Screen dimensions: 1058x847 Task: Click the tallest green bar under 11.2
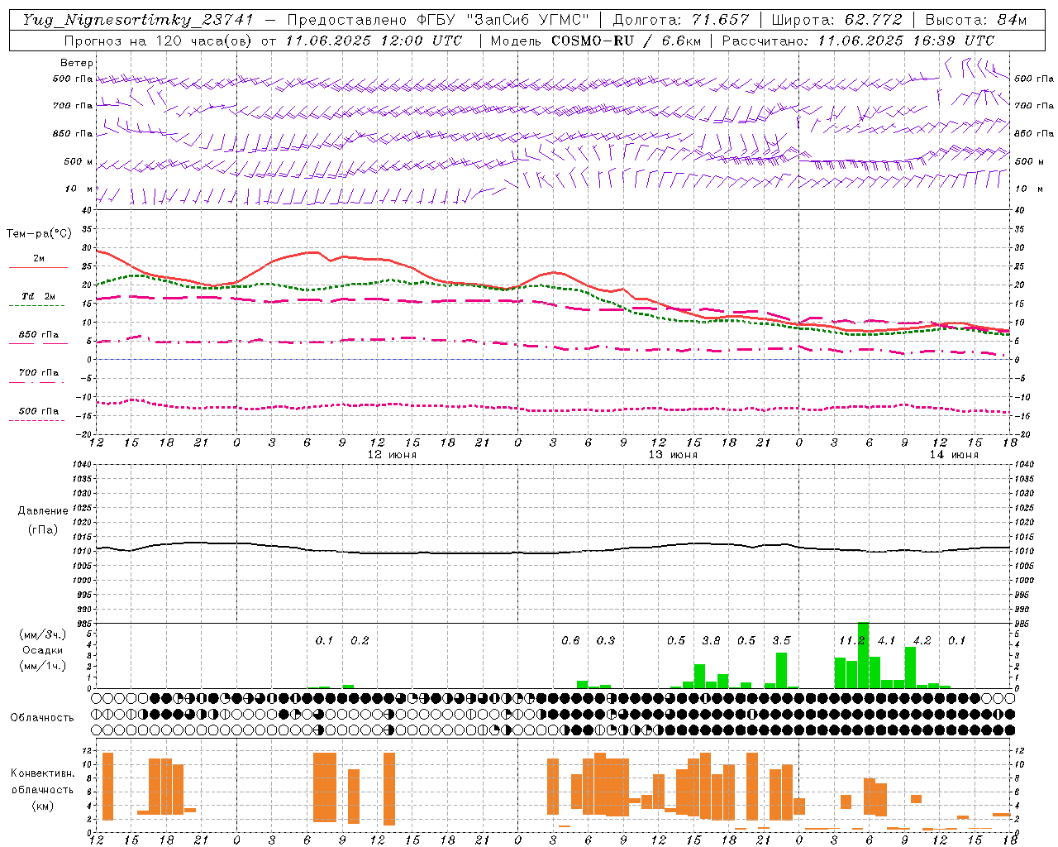[863, 655]
